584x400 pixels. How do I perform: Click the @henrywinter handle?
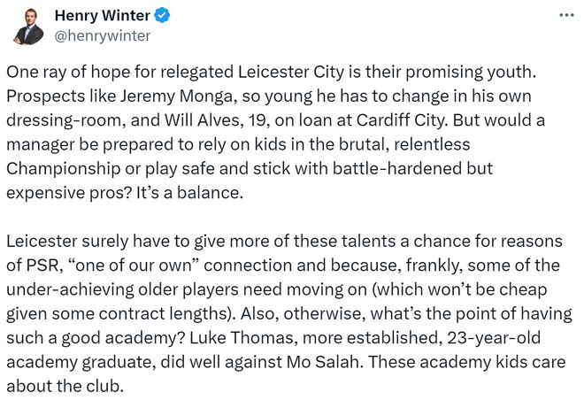tap(103, 35)
